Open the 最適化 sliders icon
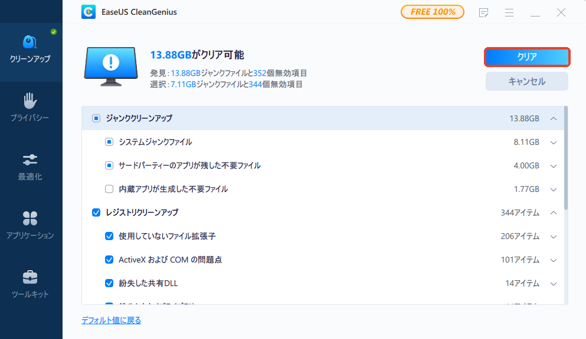Image resolution: width=586 pixels, height=339 pixels. point(30,160)
